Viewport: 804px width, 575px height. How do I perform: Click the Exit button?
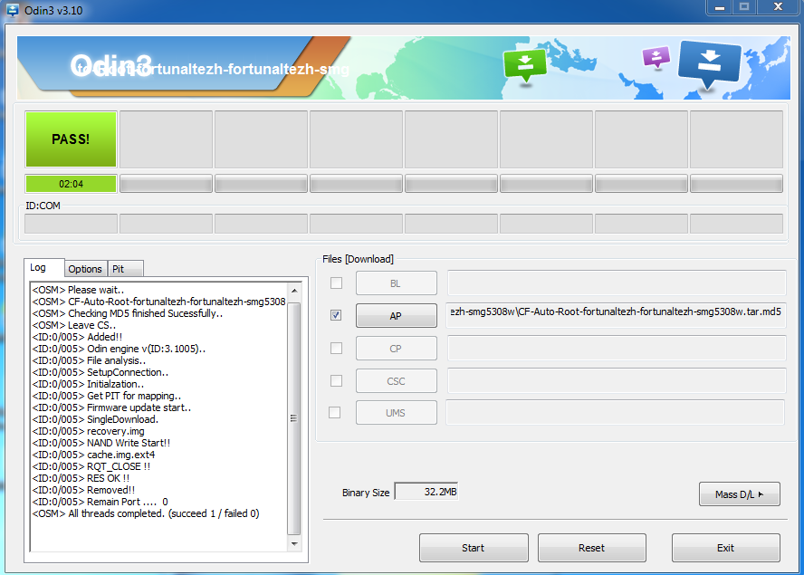(x=726, y=547)
